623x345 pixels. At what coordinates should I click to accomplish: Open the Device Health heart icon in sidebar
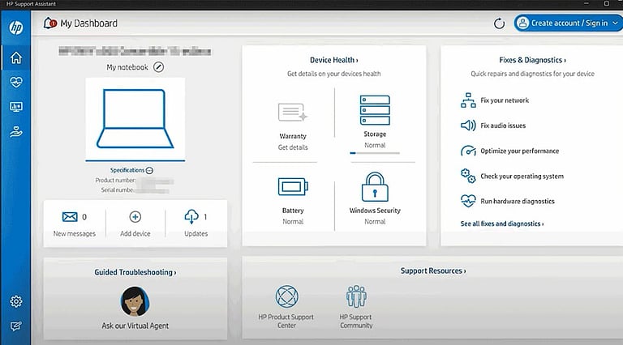tap(15, 82)
